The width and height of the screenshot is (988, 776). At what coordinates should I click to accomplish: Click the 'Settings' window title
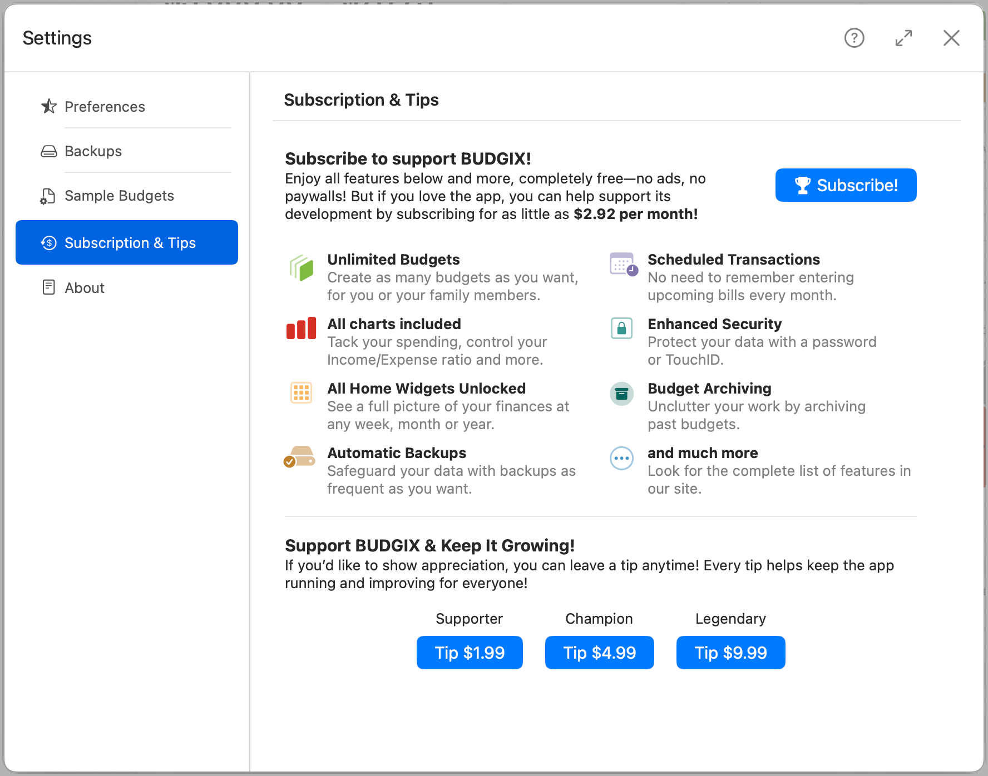point(57,38)
